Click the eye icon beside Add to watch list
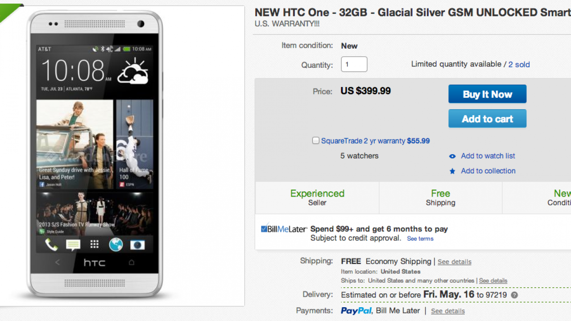The image size is (571, 321). point(452,156)
